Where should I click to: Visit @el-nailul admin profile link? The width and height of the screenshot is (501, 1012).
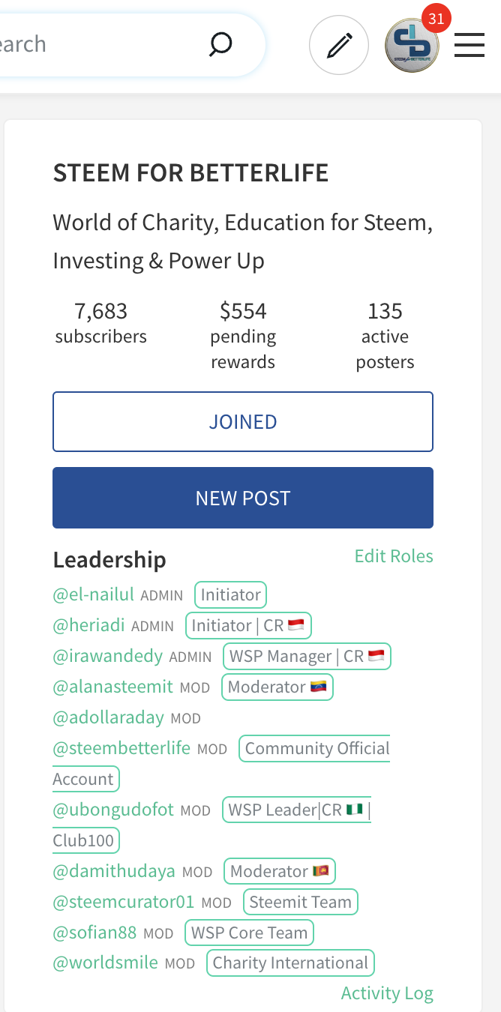pos(93,595)
